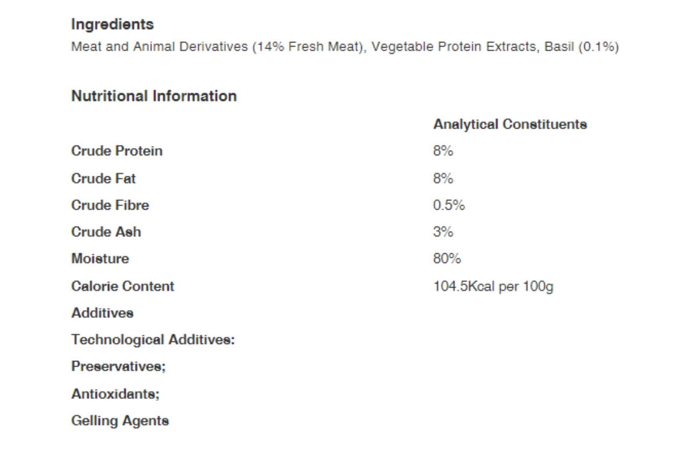Click the Crude Protein label
The height and width of the screenshot is (458, 688).
[x=117, y=151]
